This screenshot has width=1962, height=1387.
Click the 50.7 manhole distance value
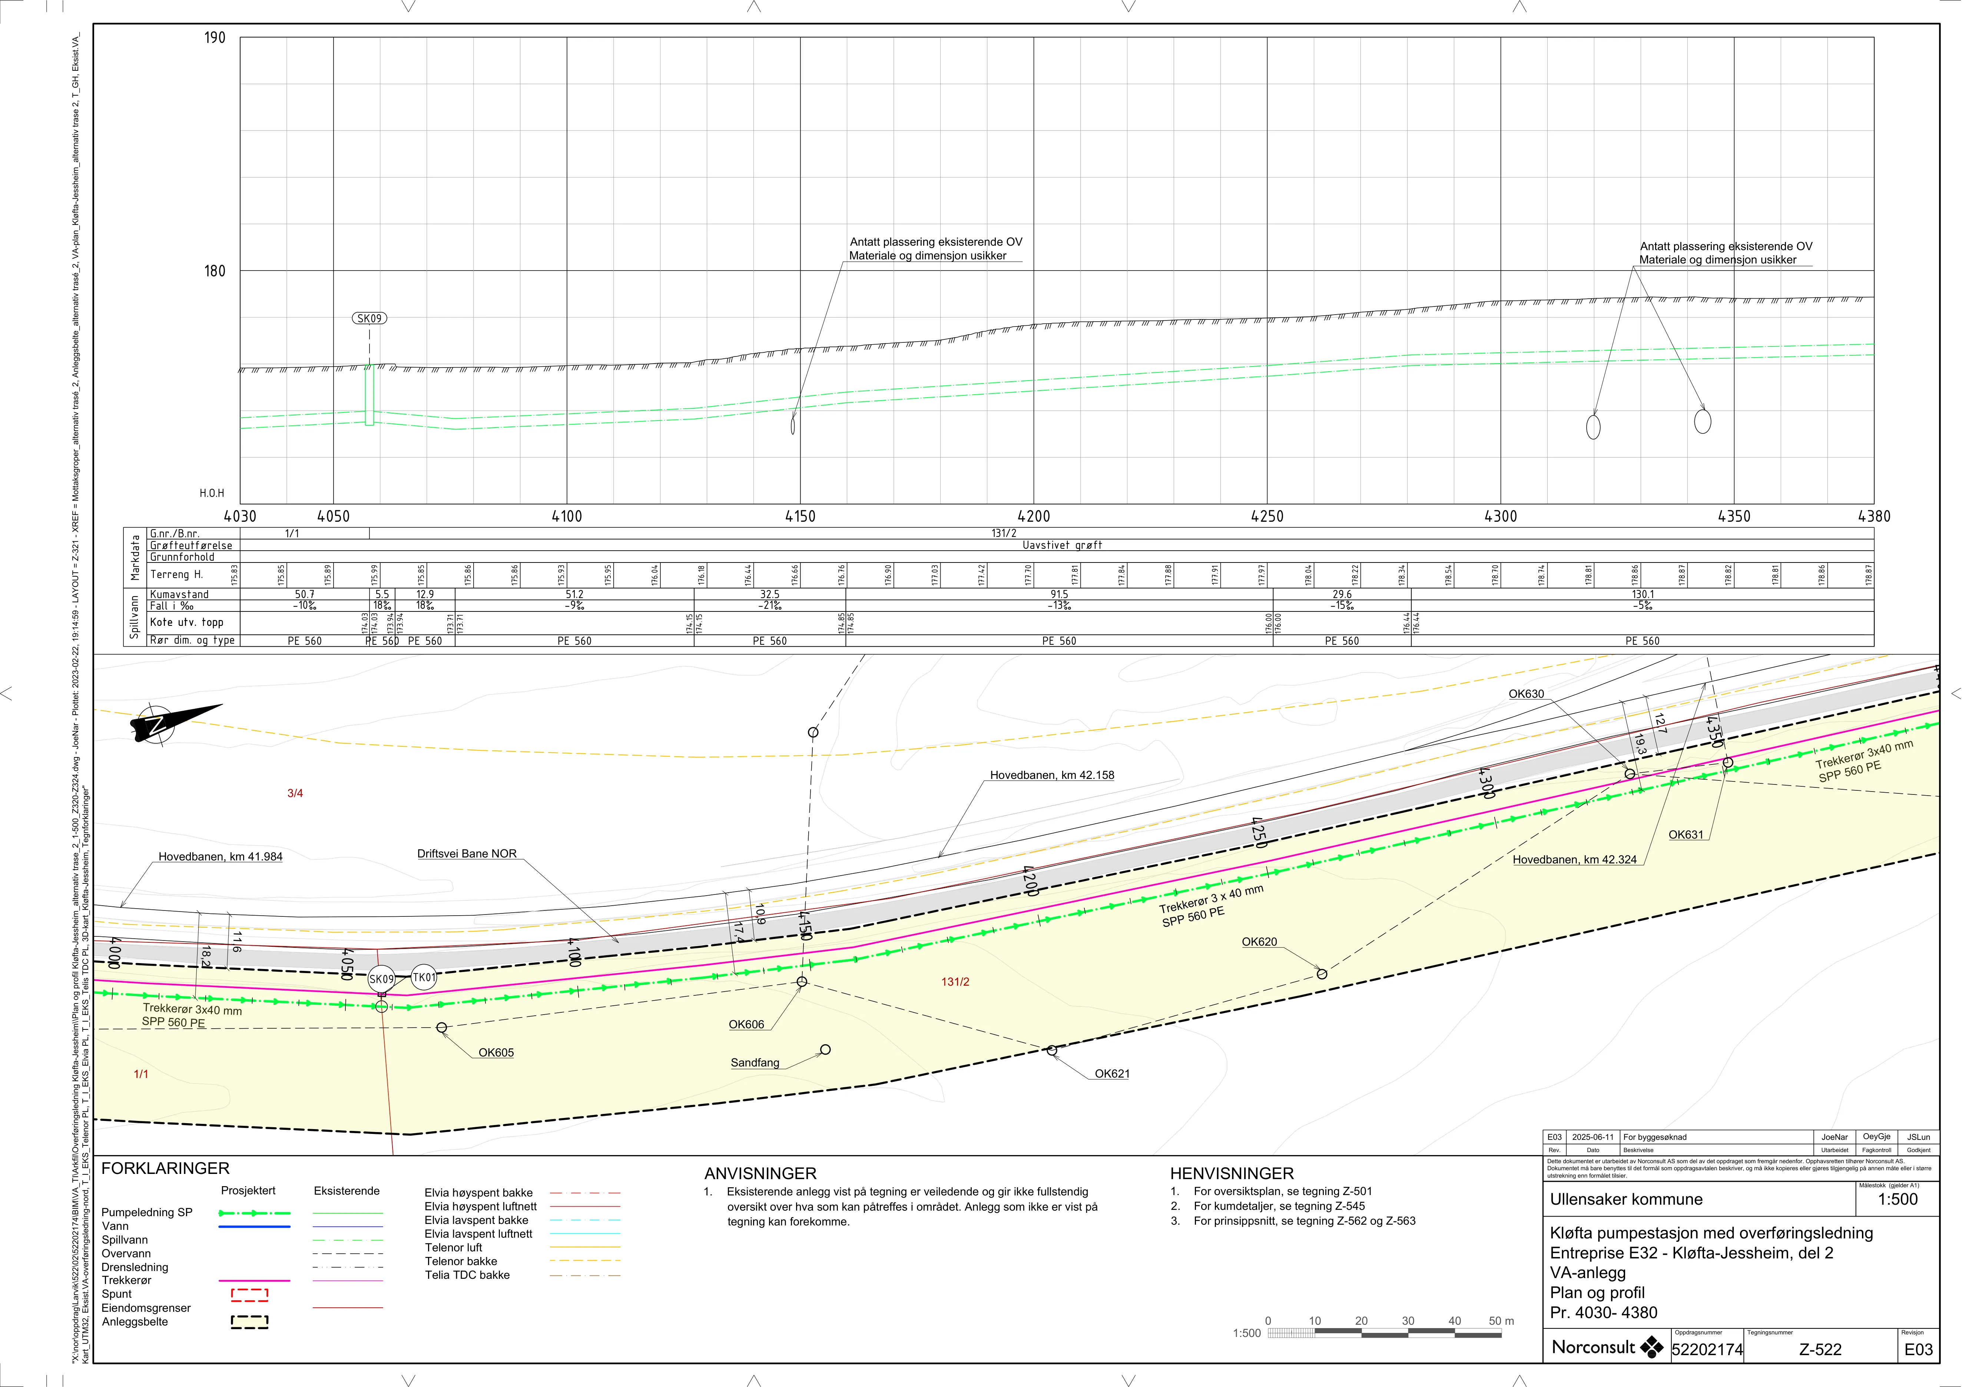(x=305, y=595)
